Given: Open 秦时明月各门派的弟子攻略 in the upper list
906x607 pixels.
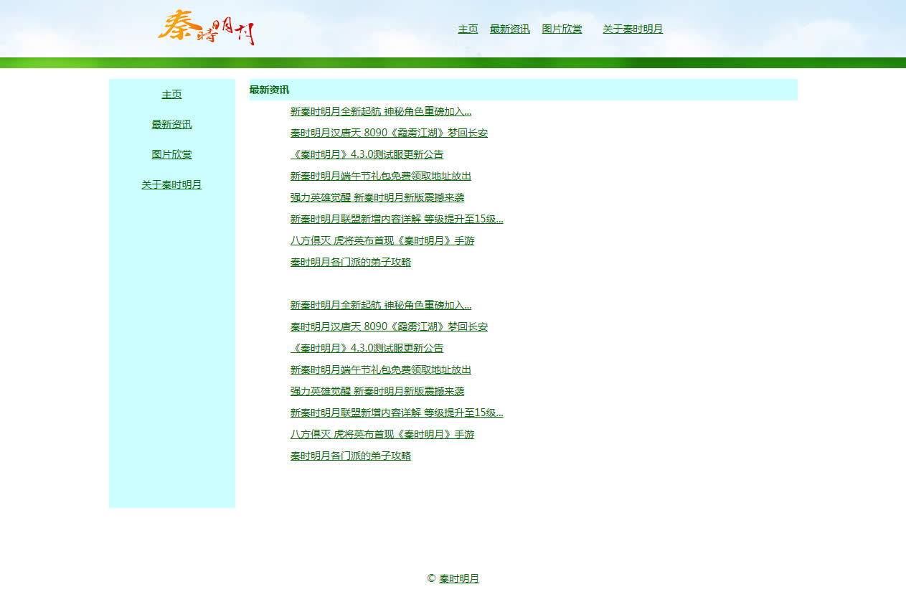Looking at the screenshot, I should [x=350, y=263].
